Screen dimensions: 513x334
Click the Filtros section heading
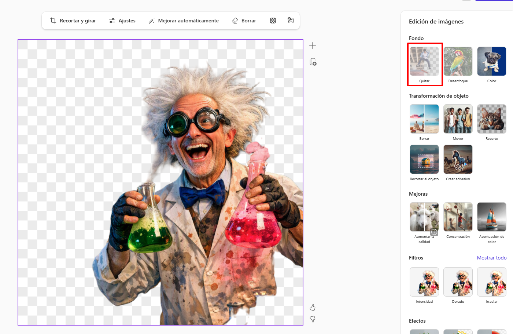[416, 258]
